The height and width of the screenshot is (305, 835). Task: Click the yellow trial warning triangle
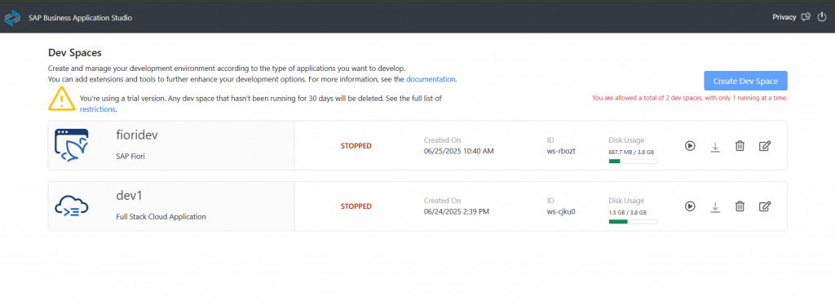[62, 98]
